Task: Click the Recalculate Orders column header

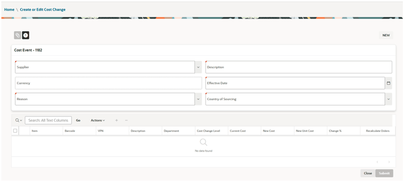Action: tap(378, 131)
